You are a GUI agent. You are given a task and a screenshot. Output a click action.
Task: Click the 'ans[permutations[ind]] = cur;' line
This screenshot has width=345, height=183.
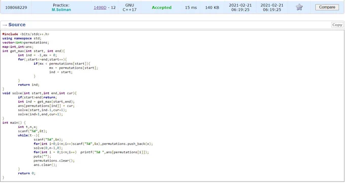pos(46,106)
